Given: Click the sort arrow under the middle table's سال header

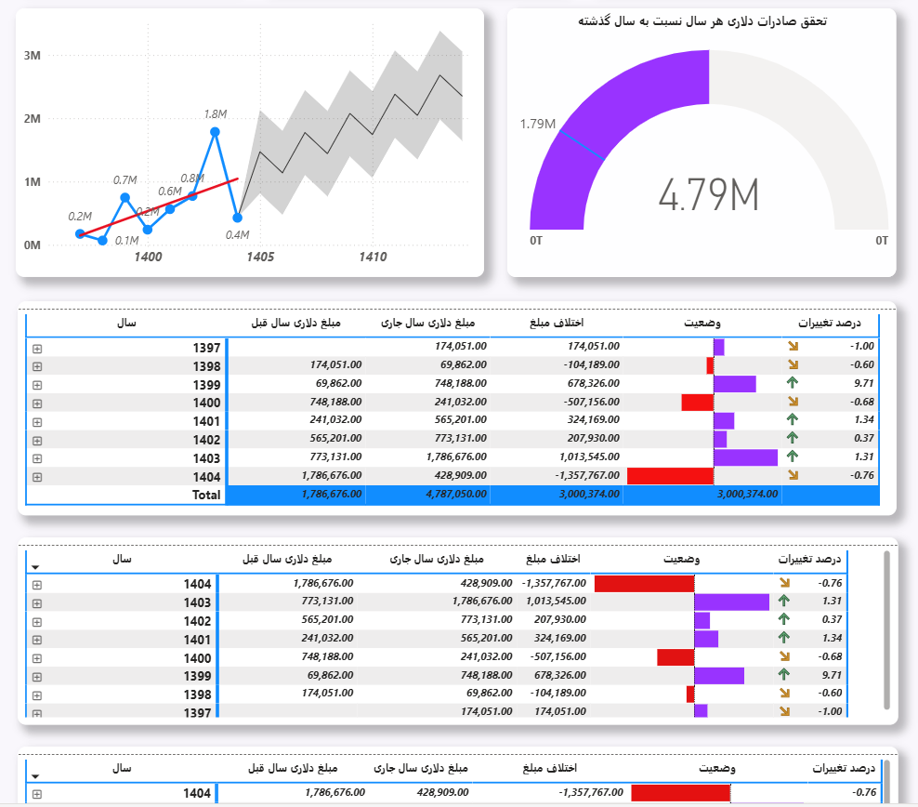Looking at the screenshot, I should coord(35,567).
